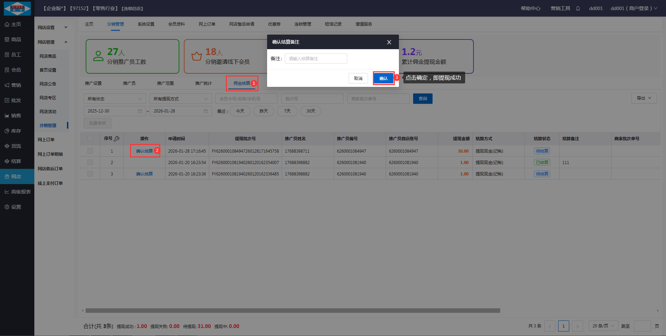
Task: Tick the checkbox for row 1
Action: 90,151
